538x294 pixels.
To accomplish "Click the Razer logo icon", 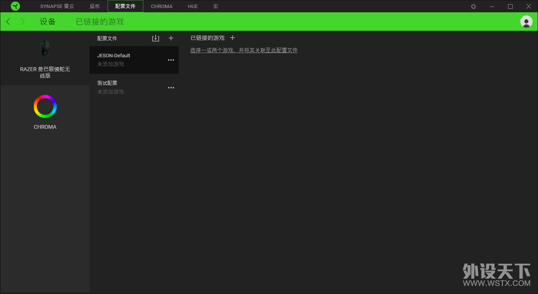I will tap(15, 6).
